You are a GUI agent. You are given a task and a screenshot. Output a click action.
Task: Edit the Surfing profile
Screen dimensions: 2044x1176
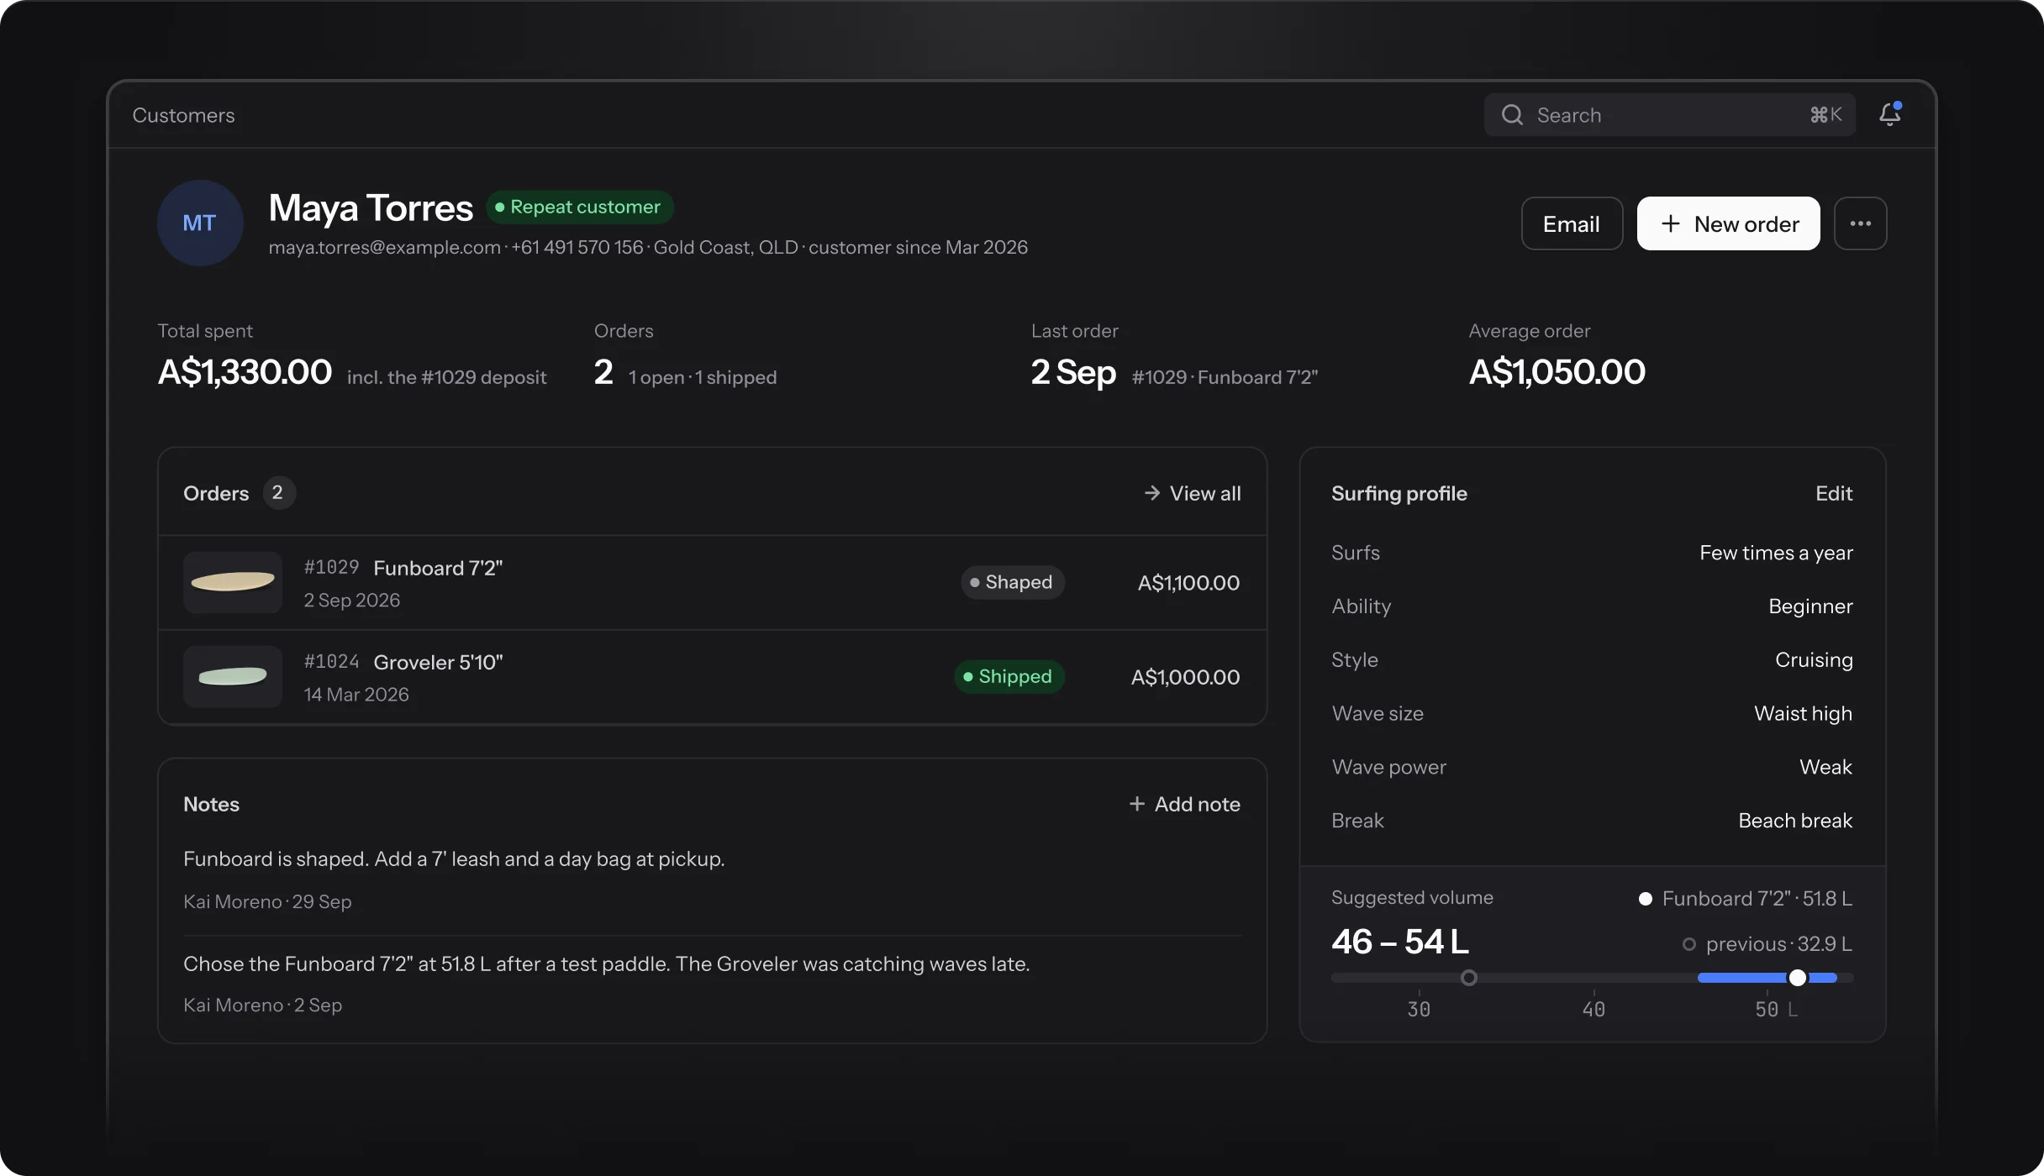pyautogui.click(x=1833, y=493)
